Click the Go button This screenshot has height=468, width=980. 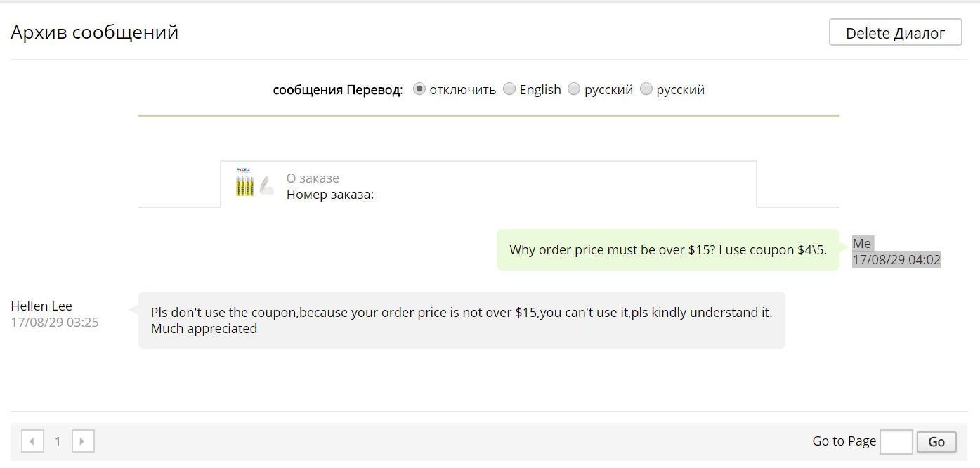(x=936, y=441)
